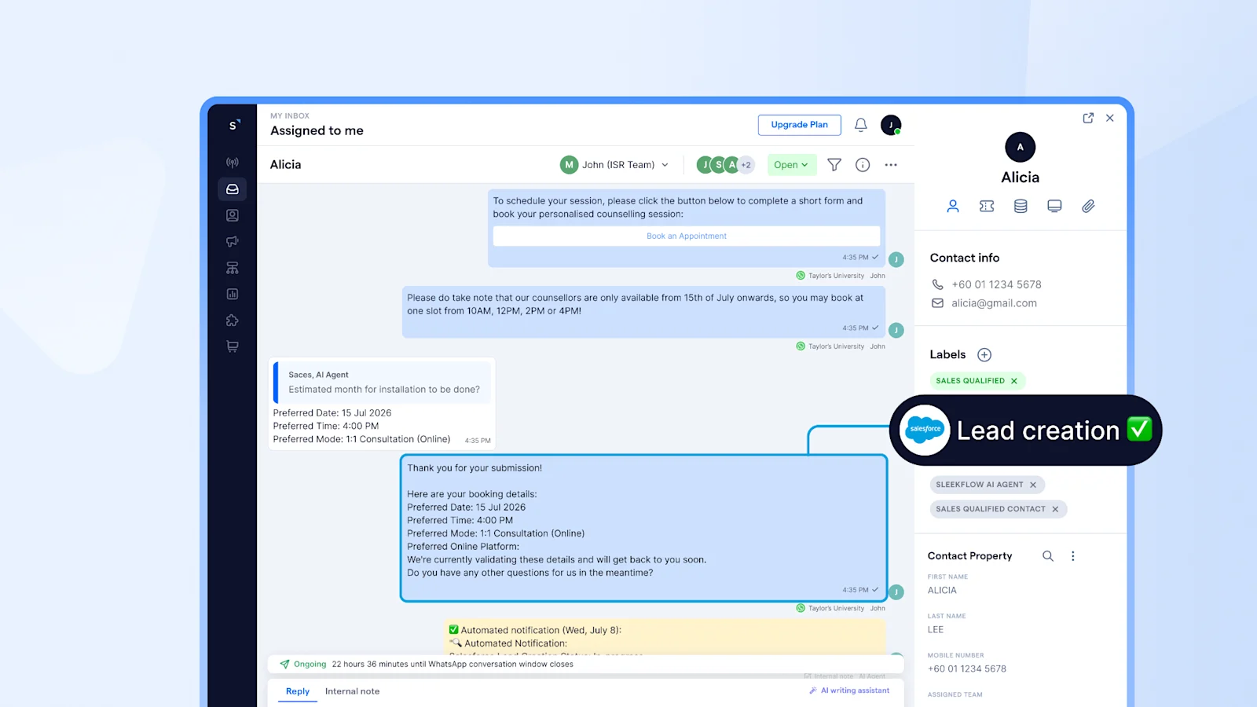Open the conversation info icon
The width and height of the screenshot is (1257, 707).
click(x=863, y=165)
